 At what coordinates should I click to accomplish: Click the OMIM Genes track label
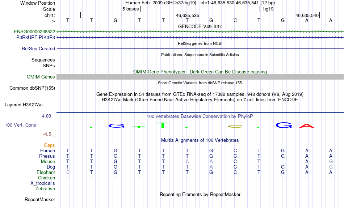41,77
